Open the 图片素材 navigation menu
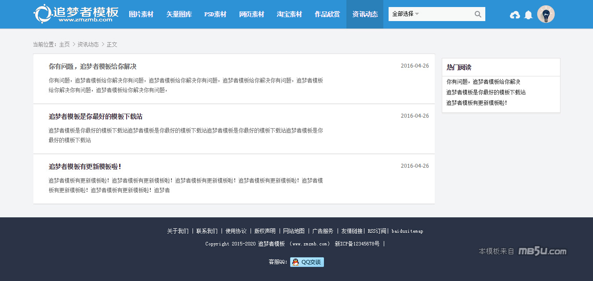593x281 pixels. 141,14
